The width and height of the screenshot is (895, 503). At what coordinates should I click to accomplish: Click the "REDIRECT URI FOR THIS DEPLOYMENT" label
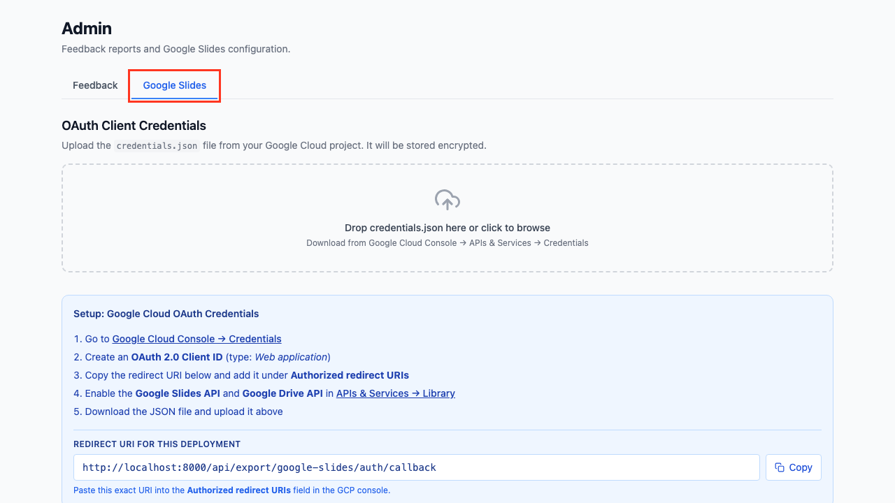157,444
